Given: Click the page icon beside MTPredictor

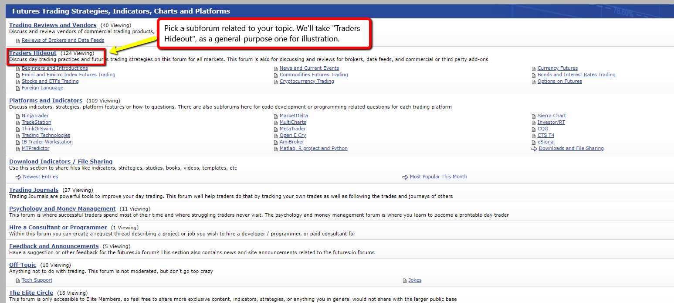Looking at the screenshot, I should pos(18,149).
